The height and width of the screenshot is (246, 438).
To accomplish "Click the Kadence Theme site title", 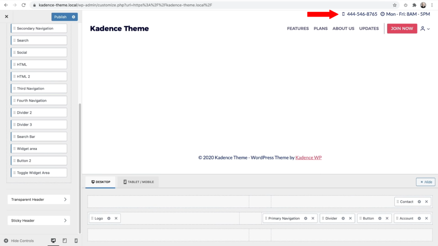I will pyautogui.click(x=119, y=29).
